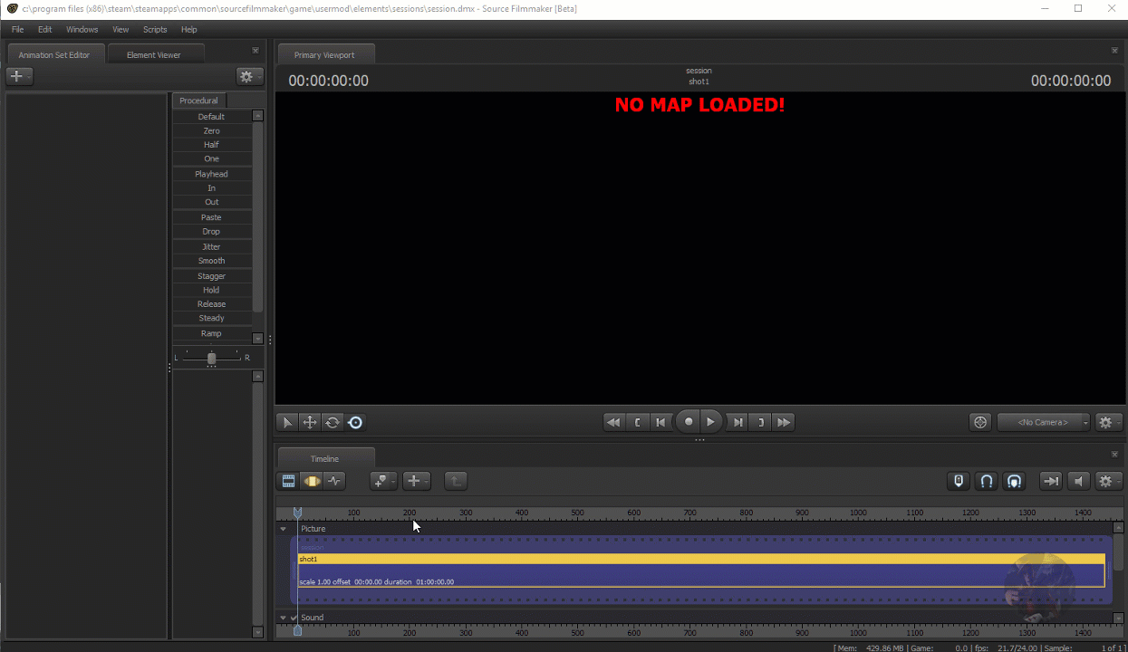
Task: Close the Animation Set Editor panel
Action: (255, 50)
